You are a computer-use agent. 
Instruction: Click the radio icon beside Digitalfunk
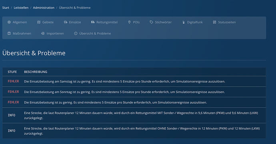click(184, 22)
